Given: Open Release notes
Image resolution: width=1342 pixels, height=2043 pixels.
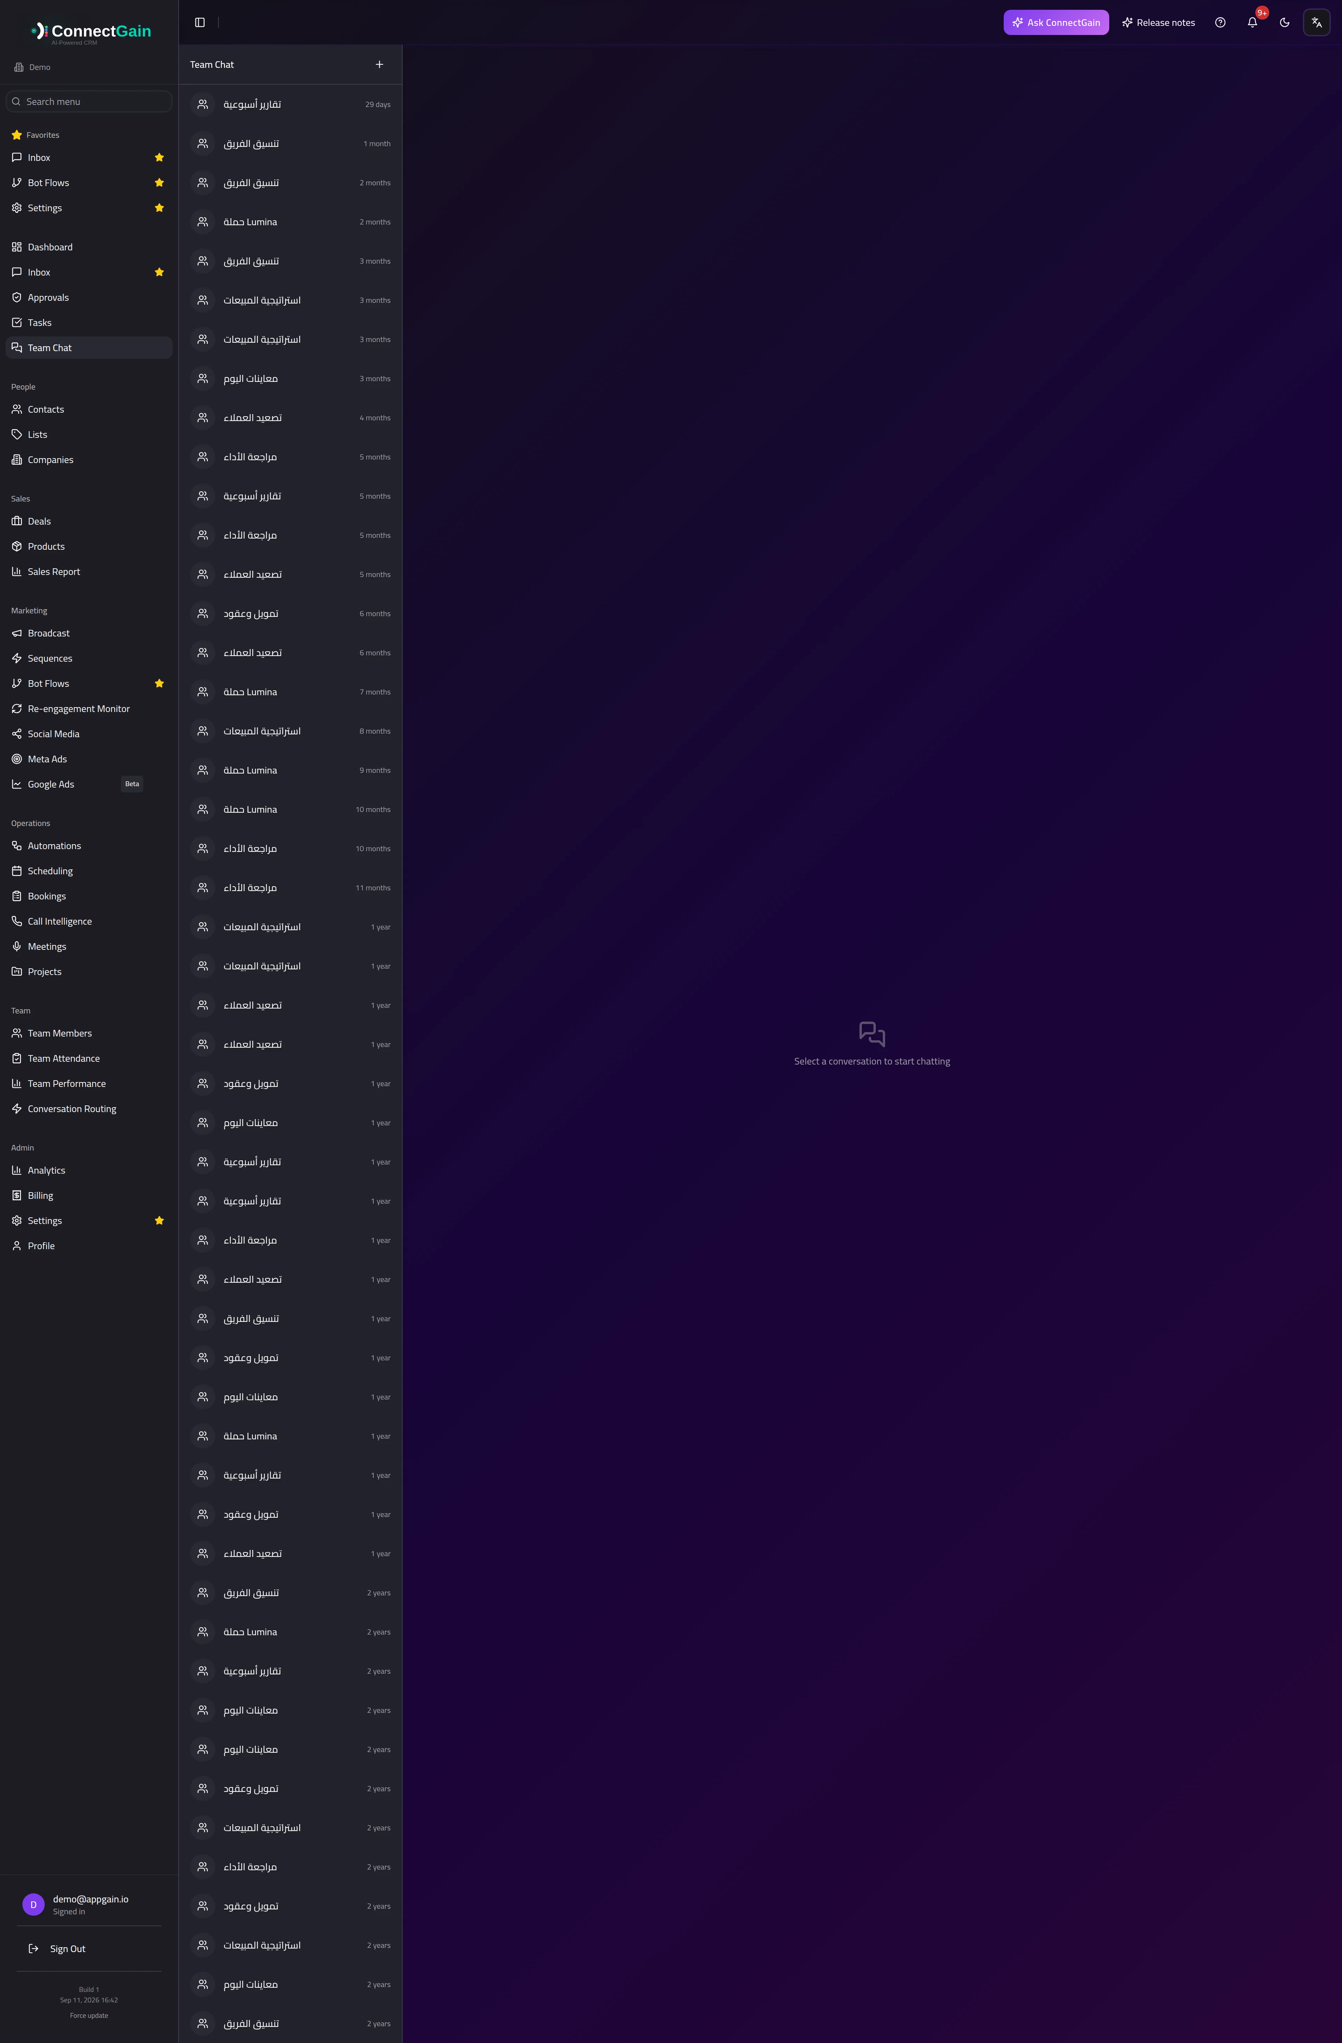Looking at the screenshot, I should [1159, 22].
